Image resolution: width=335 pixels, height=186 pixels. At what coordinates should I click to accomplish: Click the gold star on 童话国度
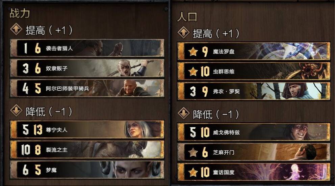pos(193,172)
